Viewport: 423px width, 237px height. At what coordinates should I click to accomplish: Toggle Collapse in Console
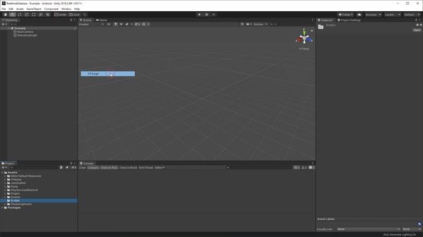[x=93, y=168]
